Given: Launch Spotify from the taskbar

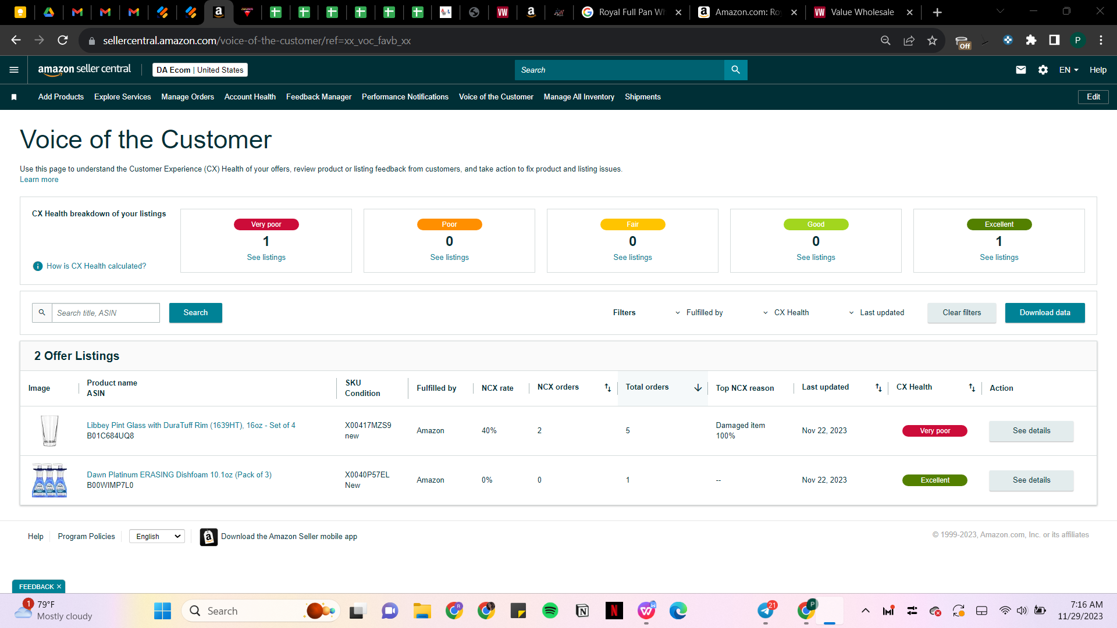Looking at the screenshot, I should (x=550, y=611).
